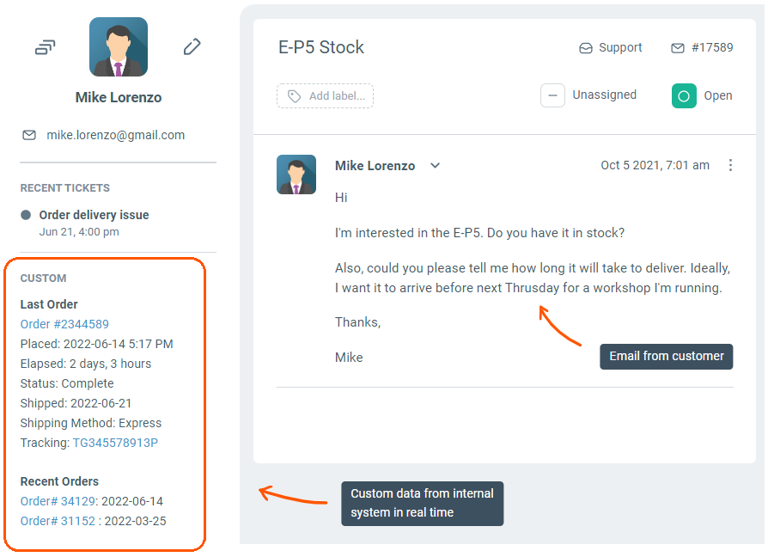Expand the chevron next to Mike Lorenzo's name
The width and height of the screenshot is (768, 557).
tap(435, 166)
